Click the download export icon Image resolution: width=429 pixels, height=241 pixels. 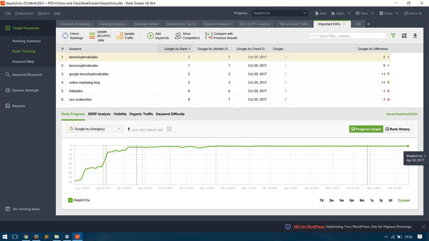click(415, 36)
